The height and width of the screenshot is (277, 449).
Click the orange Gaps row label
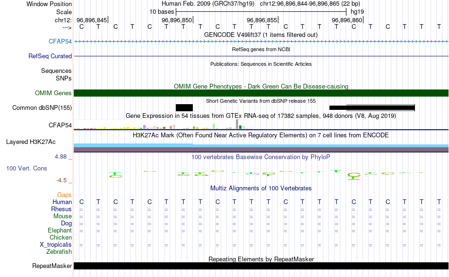click(x=64, y=195)
